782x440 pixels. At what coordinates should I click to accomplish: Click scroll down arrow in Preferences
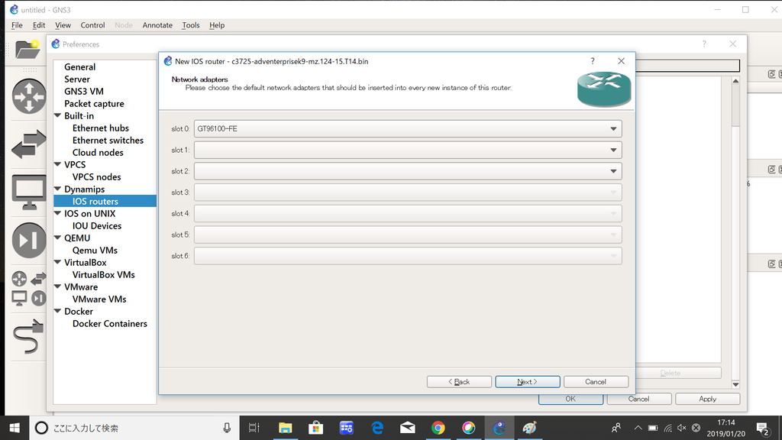point(735,384)
